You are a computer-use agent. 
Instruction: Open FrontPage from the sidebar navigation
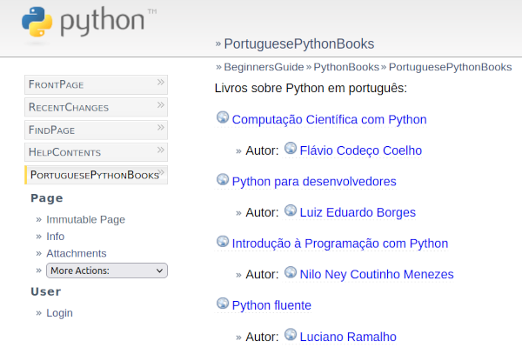(96, 85)
